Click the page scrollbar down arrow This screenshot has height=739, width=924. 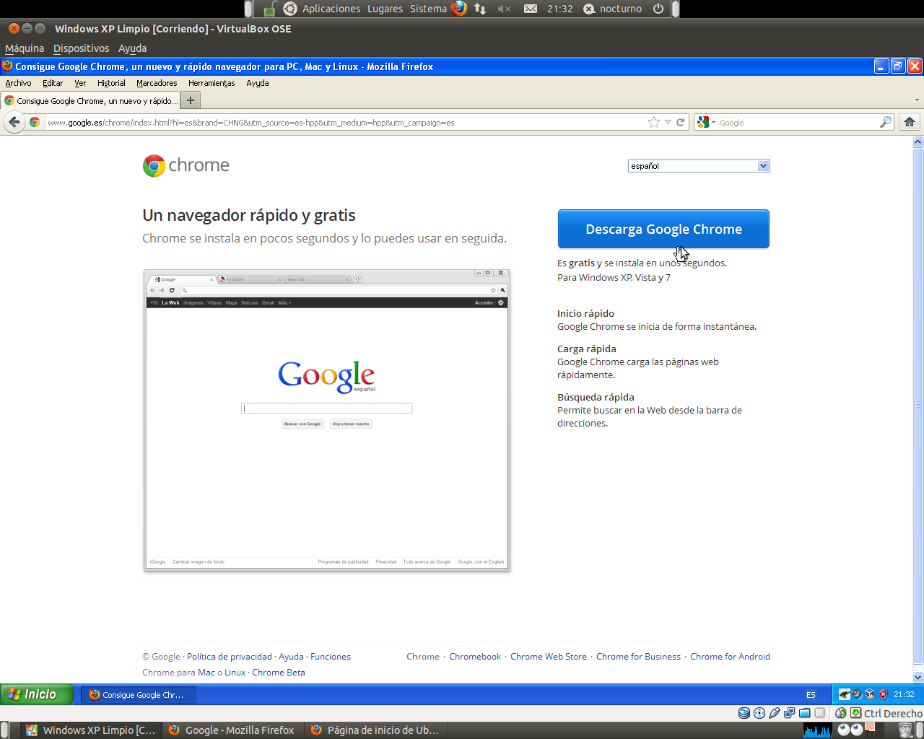(x=918, y=678)
